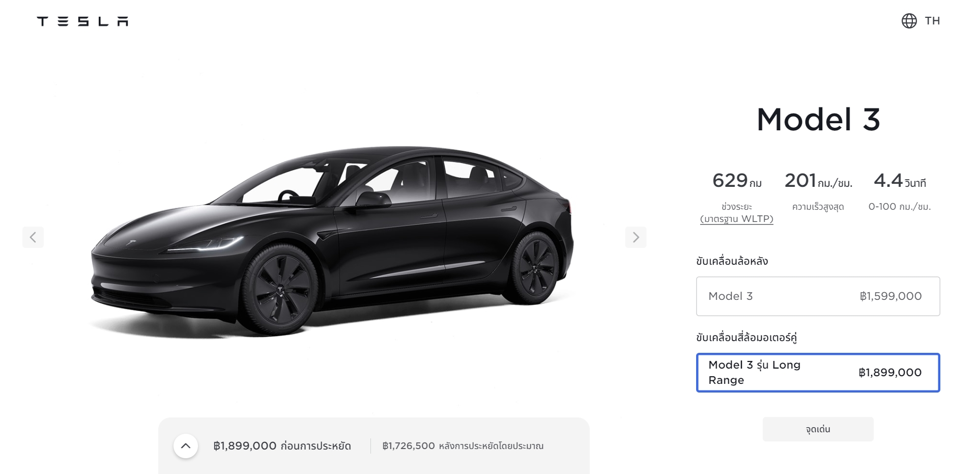Expand the pricing summary with chevron-up button
977x474 pixels.
click(x=186, y=446)
